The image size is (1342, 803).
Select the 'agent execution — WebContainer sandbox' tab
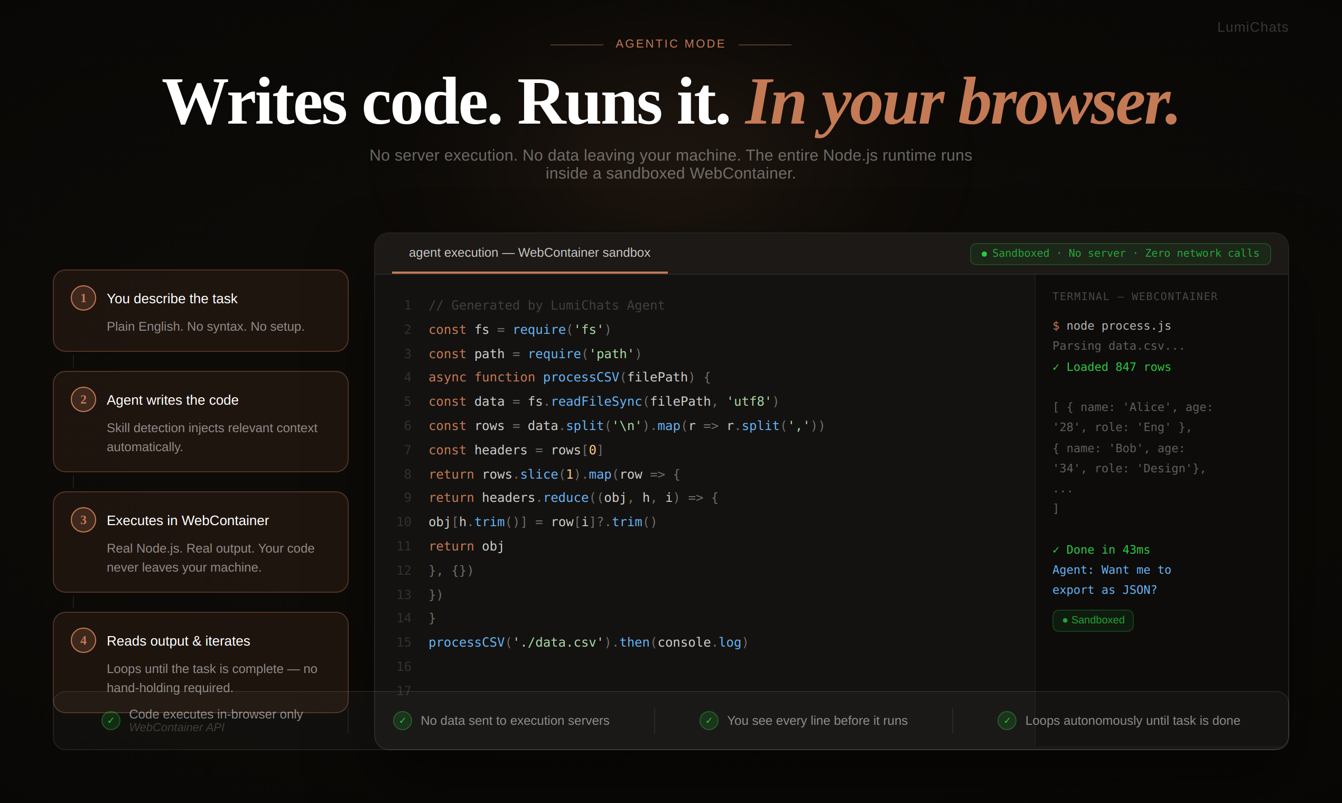[x=529, y=253]
